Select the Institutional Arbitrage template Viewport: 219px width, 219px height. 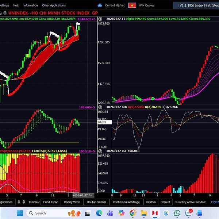point(126,202)
